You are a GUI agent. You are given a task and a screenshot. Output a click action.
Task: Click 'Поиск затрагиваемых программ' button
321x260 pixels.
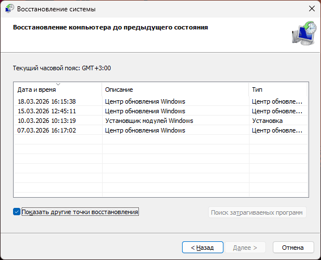coord(257,212)
